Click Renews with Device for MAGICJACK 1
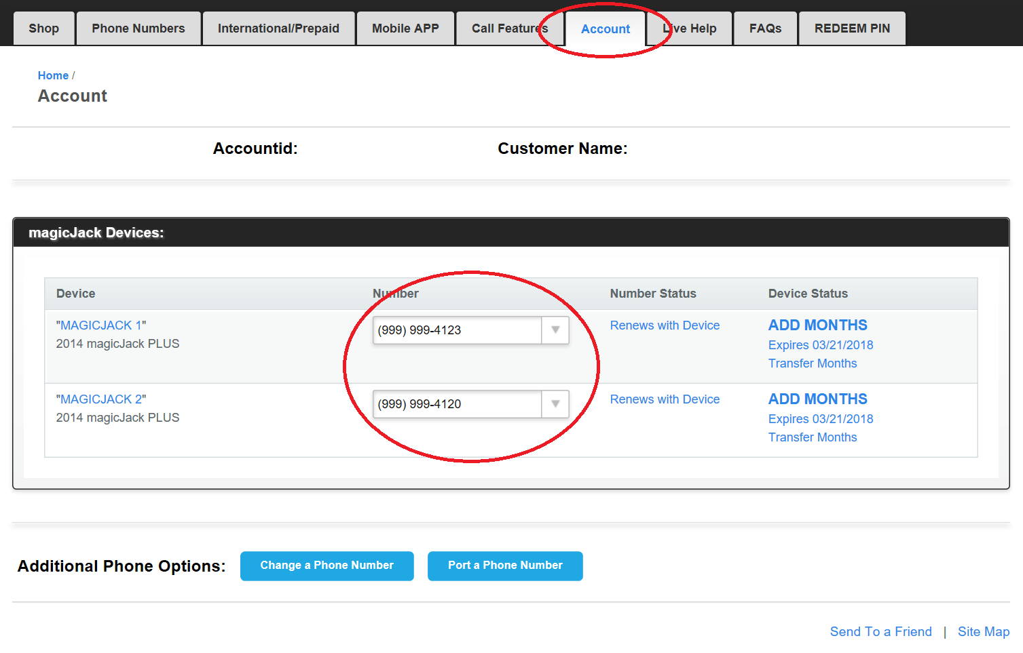1023x653 pixels. pos(664,325)
